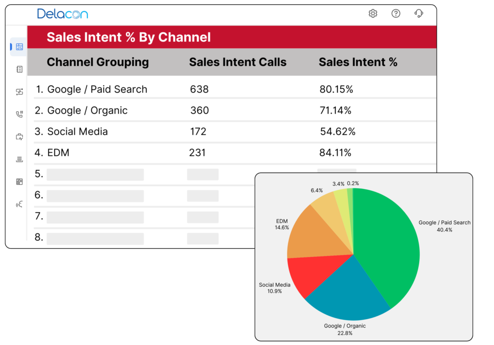Click the Channel Grouping column header
494x345 pixels.
(97, 62)
